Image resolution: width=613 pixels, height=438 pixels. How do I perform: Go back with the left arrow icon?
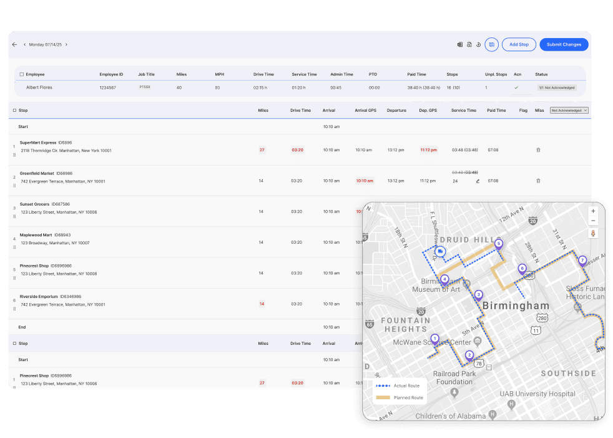14,44
